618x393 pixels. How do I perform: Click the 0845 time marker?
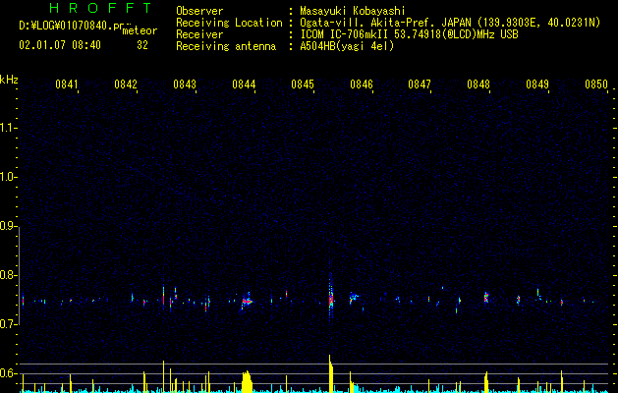(x=303, y=84)
